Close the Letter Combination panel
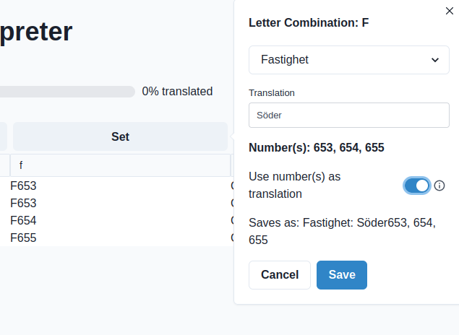 pos(450,11)
